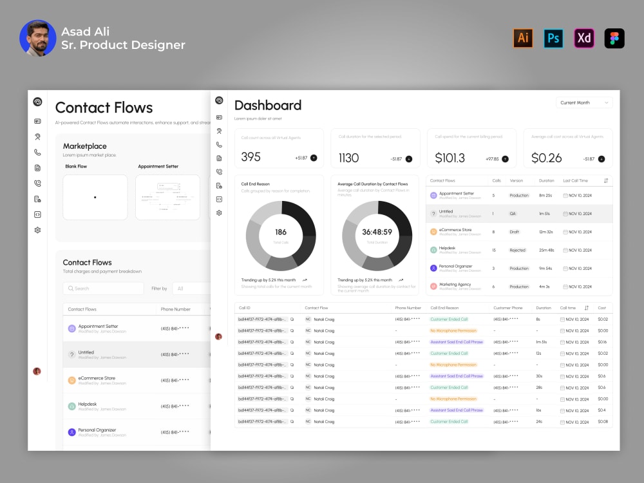
Task: Open the call history icon in Contact Flows sidebar
Action: [37, 184]
